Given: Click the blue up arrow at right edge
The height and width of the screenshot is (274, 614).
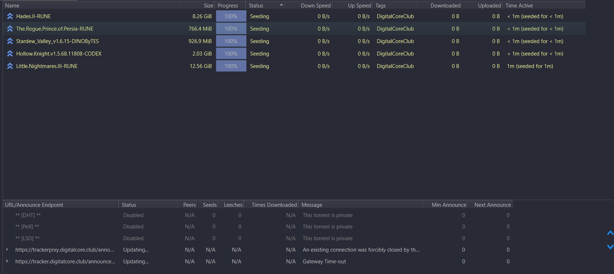Looking at the screenshot, I should tap(610, 233).
